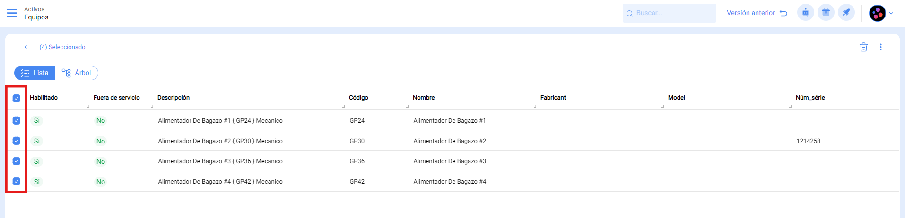Viewport: 905px width, 218px height.
Task: Click the Descripción column header
Action: point(174,98)
